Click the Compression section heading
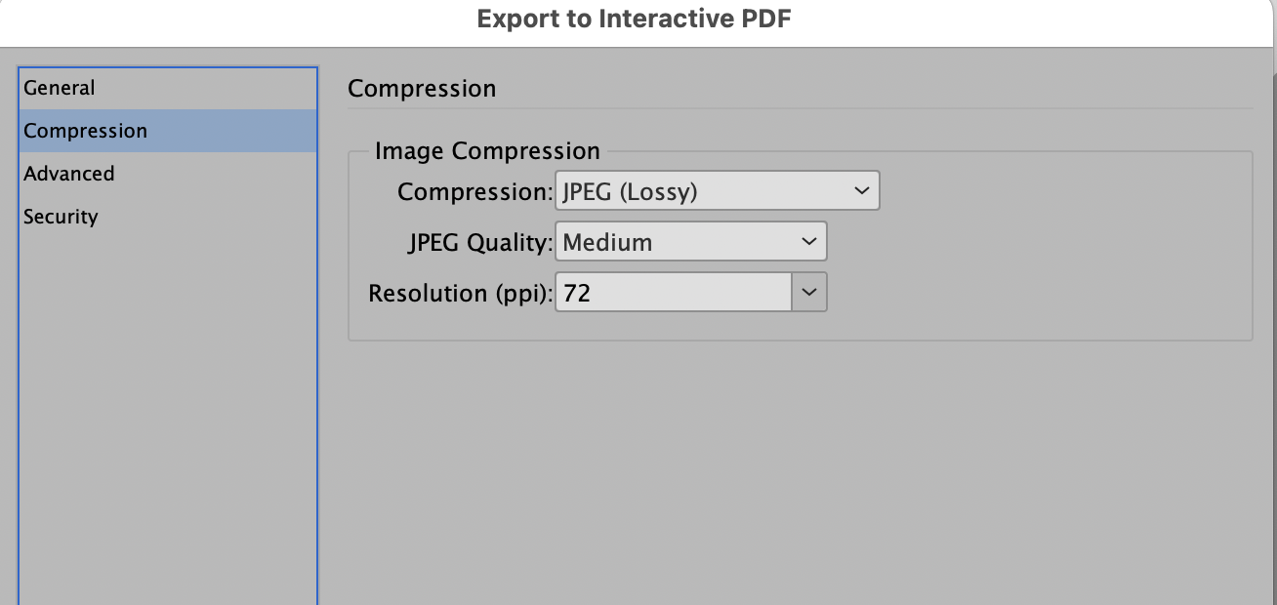Viewport: 1277px width, 605px height. pyautogui.click(x=422, y=88)
